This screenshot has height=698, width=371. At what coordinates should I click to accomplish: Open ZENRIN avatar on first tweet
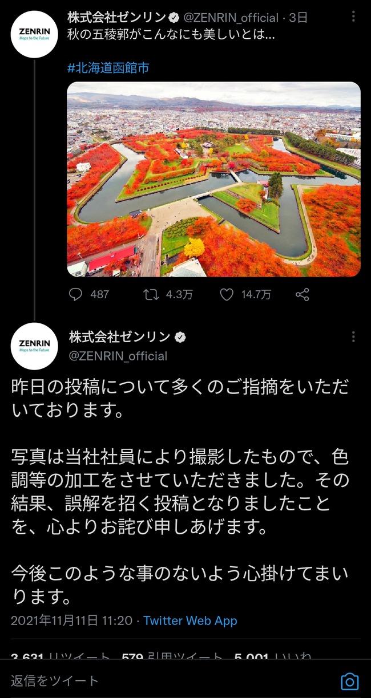pyautogui.click(x=34, y=34)
